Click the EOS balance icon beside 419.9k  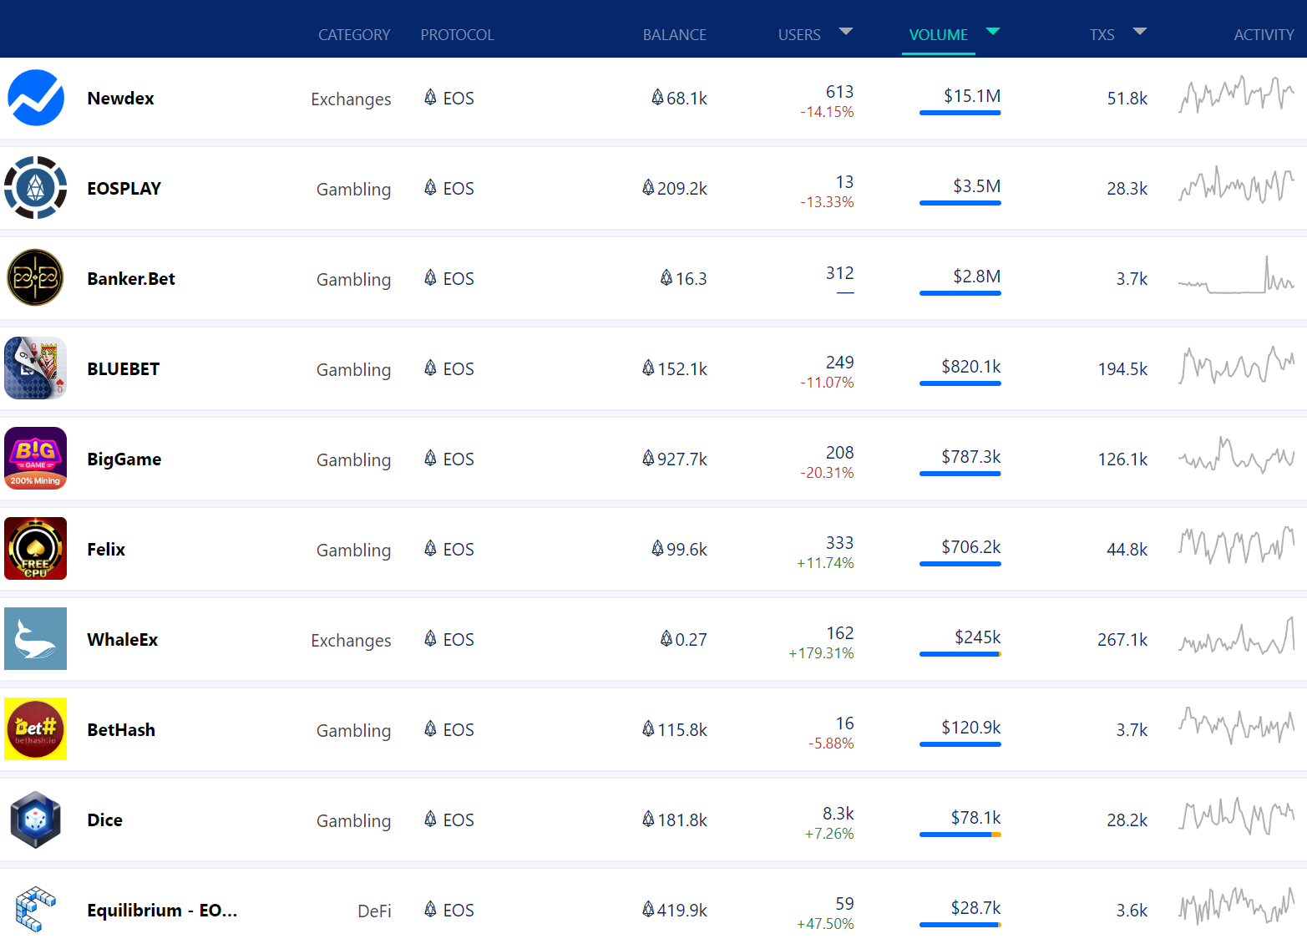pos(648,910)
